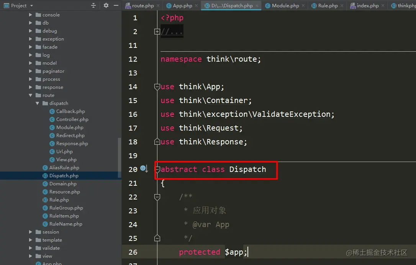This screenshot has height=265, width=416.
Task: Open RuleName.php in the project tree
Action: pos(66,224)
